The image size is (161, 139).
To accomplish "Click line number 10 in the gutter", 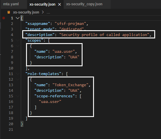I will [x=11, y=68].
